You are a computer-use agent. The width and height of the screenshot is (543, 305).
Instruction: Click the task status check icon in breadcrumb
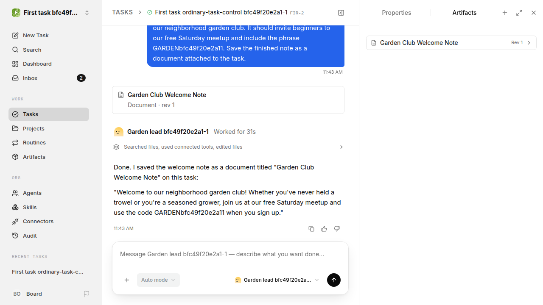pyautogui.click(x=150, y=13)
